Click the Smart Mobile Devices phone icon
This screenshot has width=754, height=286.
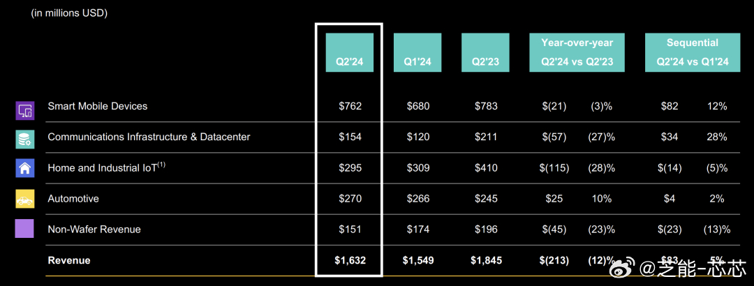point(24,110)
